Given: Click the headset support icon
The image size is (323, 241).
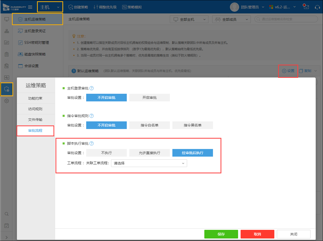Looking at the screenshot, I should pyautogui.click(x=317, y=7).
